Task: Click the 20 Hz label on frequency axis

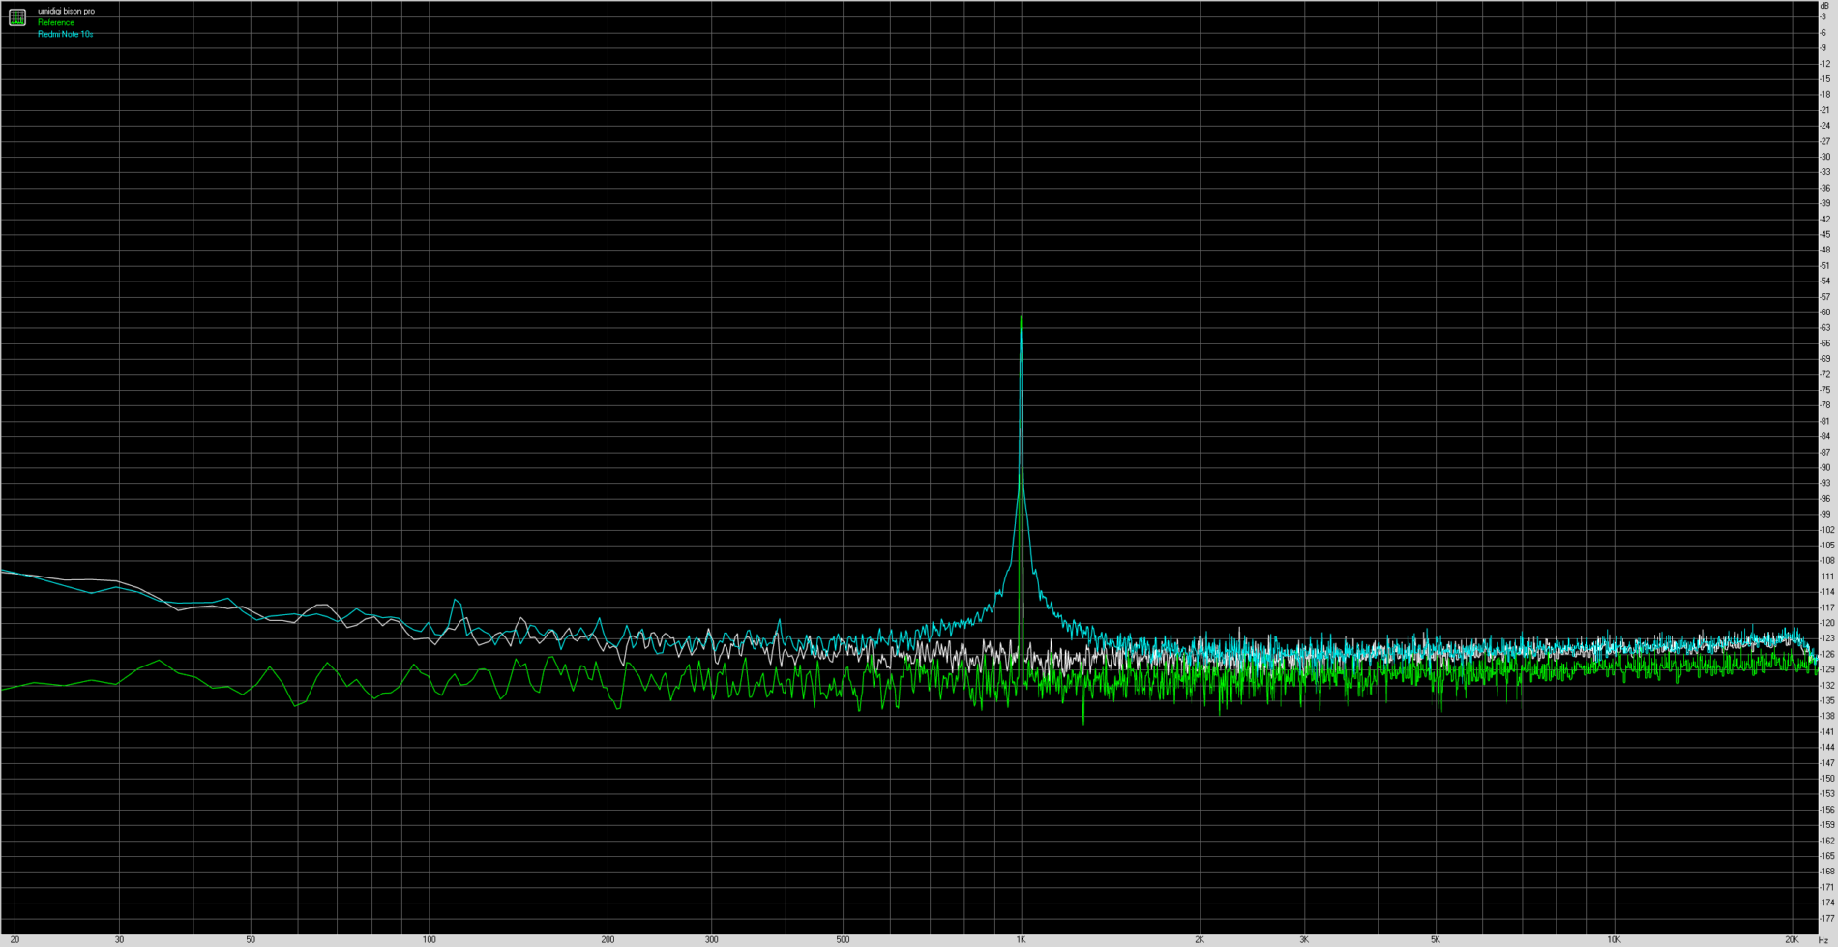Action: click(15, 939)
